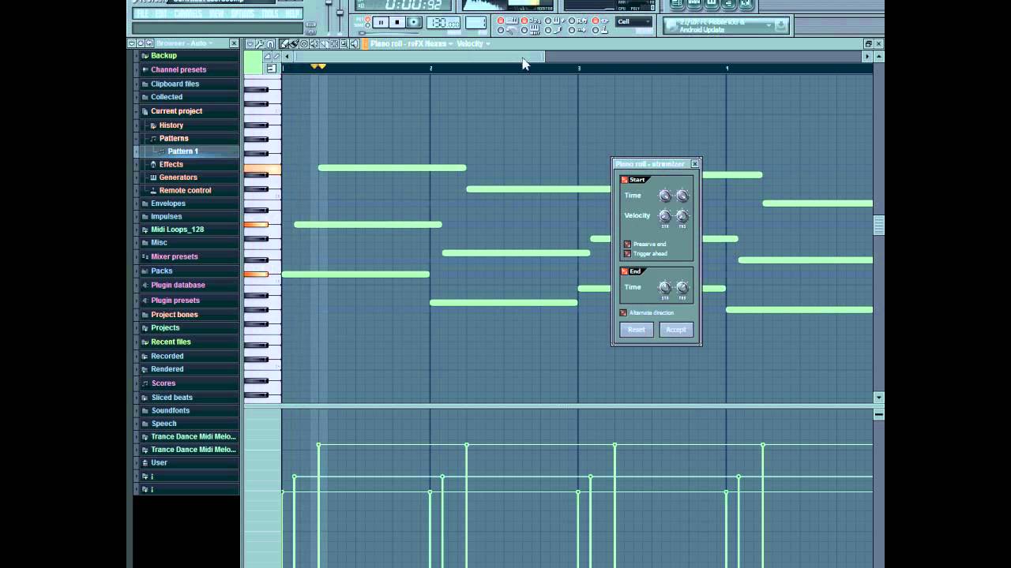Click the tempo display in transport
The height and width of the screenshot is (568, 1011).
[443, 23]
